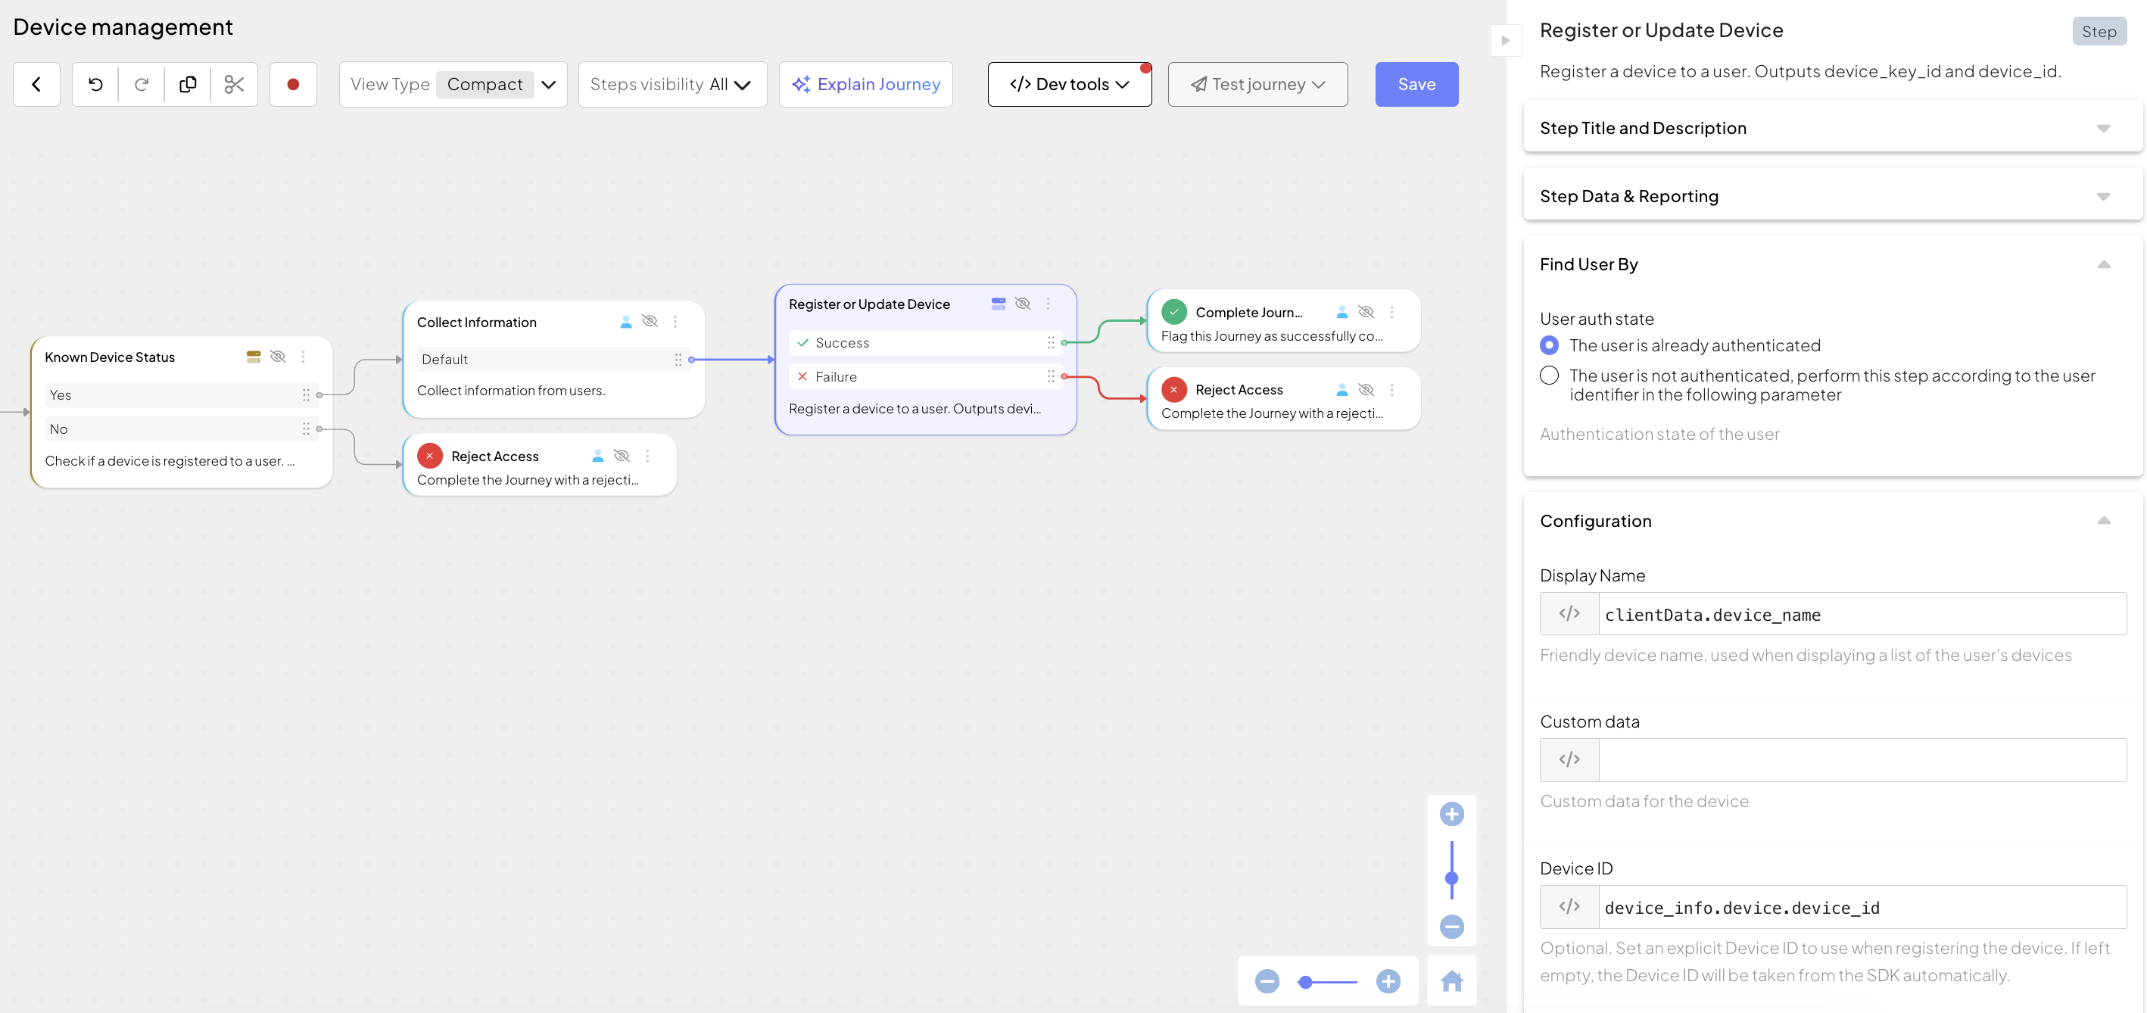Click the copy icon in toolbar

(x=189, y=84)
